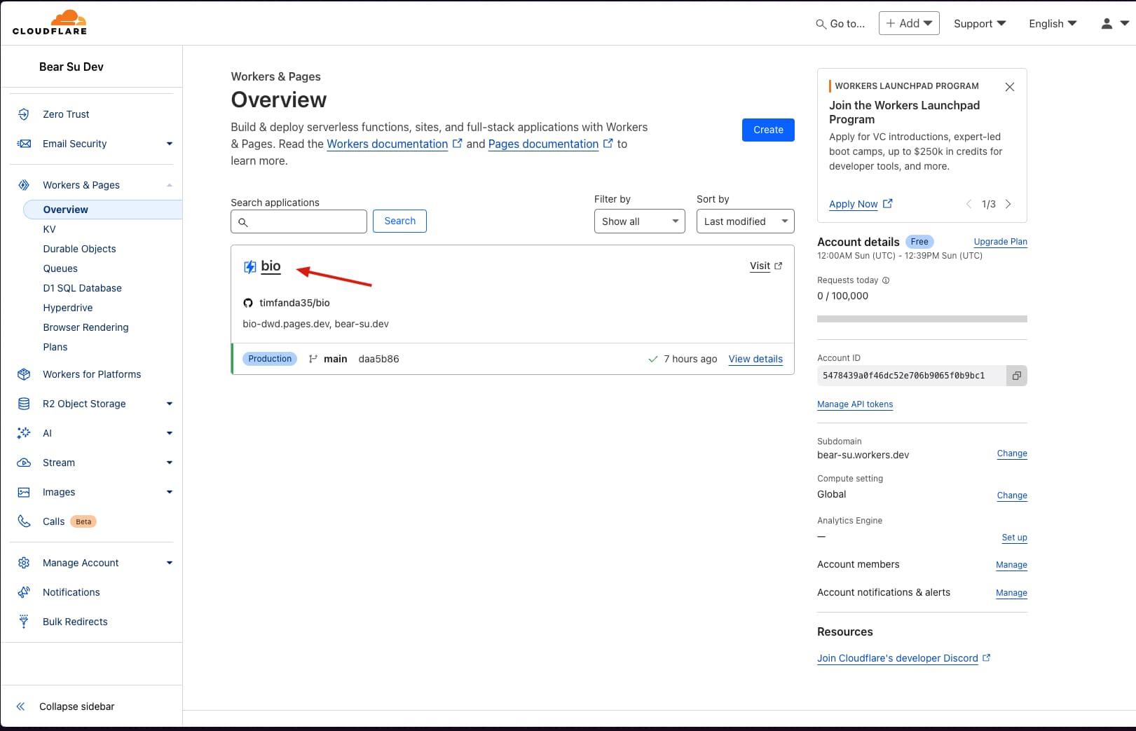
Task: Open the English language dropdown
Action: click(1053, 24)
